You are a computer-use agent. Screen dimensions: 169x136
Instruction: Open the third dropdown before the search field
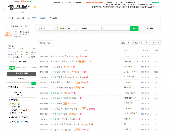coord(90,29)
